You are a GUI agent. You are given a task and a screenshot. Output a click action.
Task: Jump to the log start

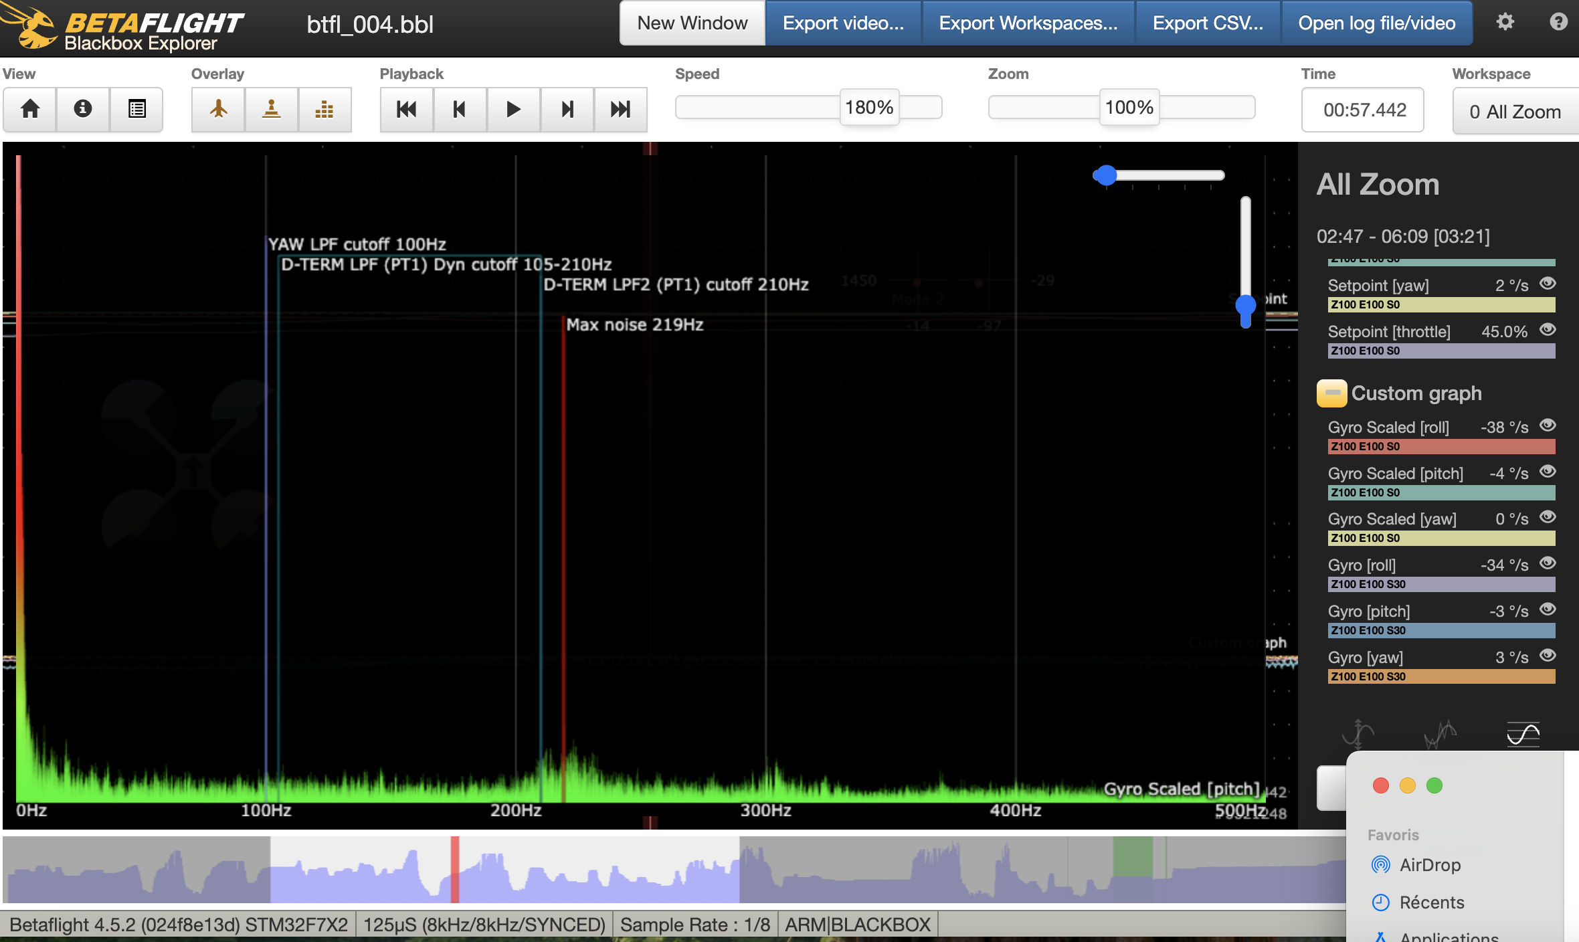(406, 109)
